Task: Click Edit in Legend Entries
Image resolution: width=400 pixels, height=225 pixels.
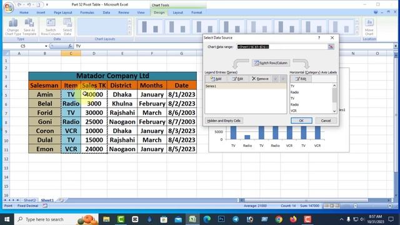Action: coord(237,79)
